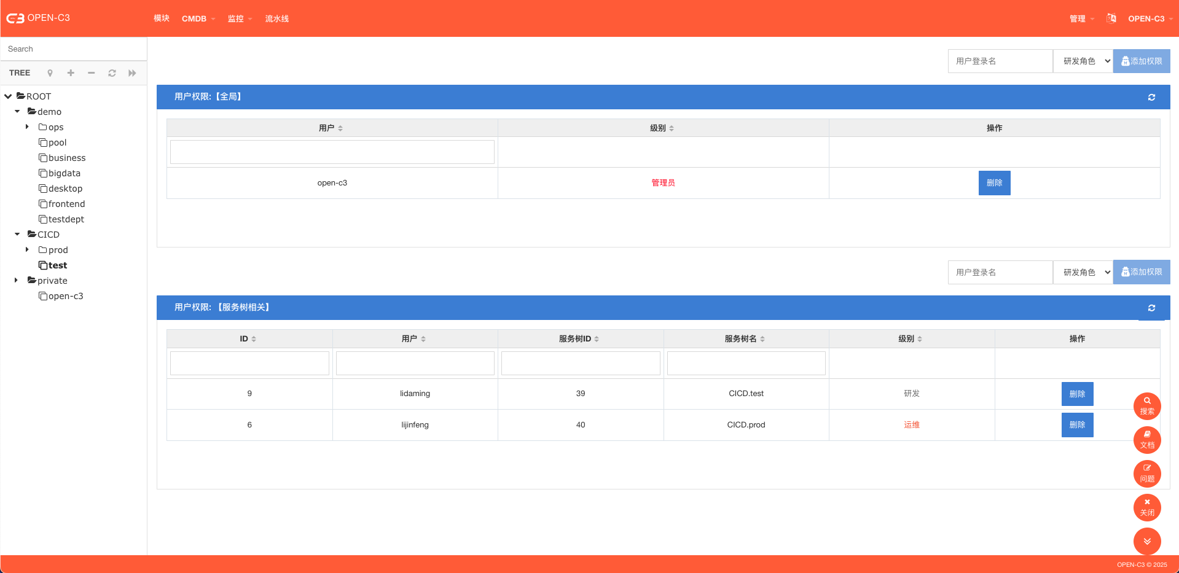1179x573 pixels.
Task: Click the floating issue (问题) button
Action: (1146, 474)
